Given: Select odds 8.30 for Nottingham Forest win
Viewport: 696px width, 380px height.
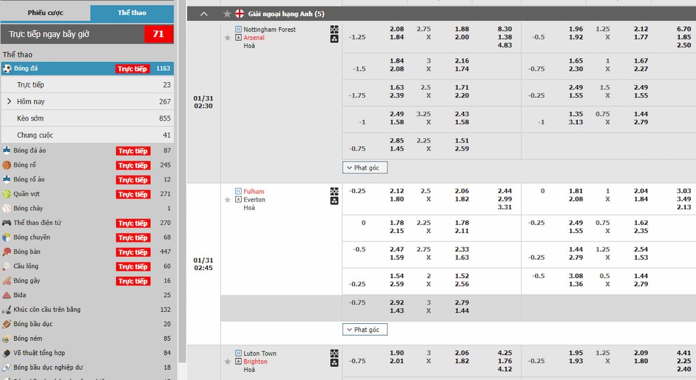Looking at the screenshot, I should [x=505, y=29].
